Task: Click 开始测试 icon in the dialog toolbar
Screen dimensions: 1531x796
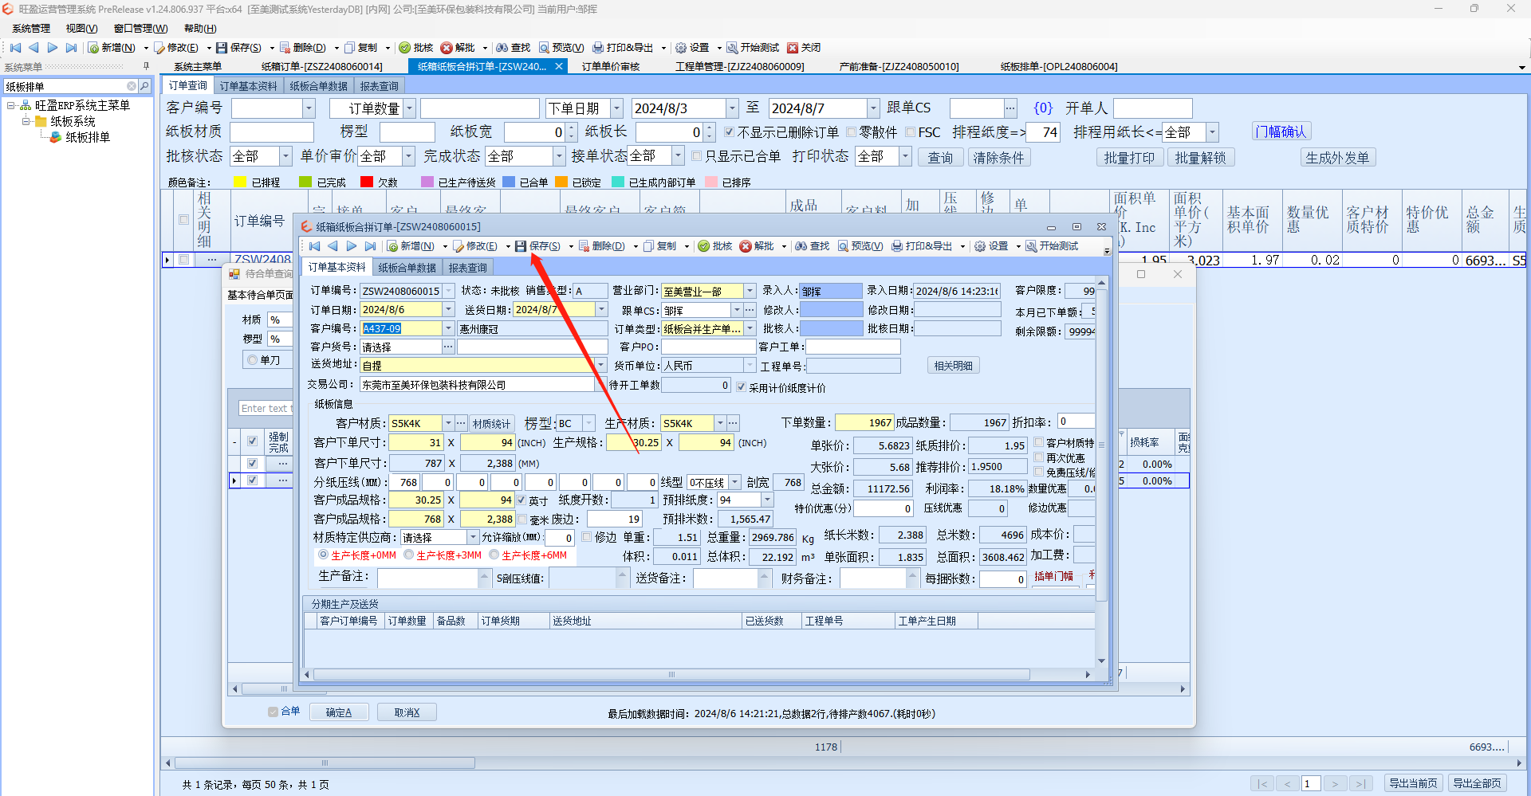Action: (1031, 246)
